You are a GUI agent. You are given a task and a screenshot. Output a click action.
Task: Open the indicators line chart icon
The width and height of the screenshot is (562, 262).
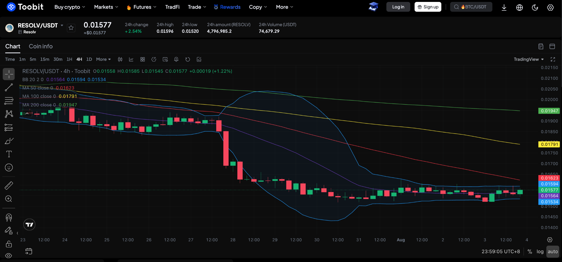tap(131, 59)
